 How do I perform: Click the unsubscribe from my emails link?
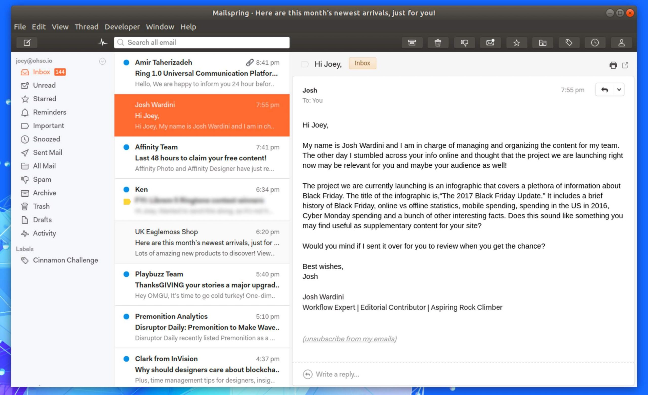click(x=349, y=339)
